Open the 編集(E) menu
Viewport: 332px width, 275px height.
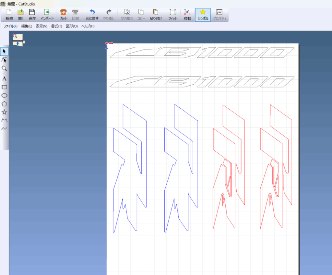point(27,26)
